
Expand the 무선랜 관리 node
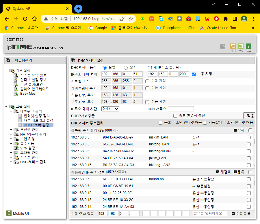[11, 130]
